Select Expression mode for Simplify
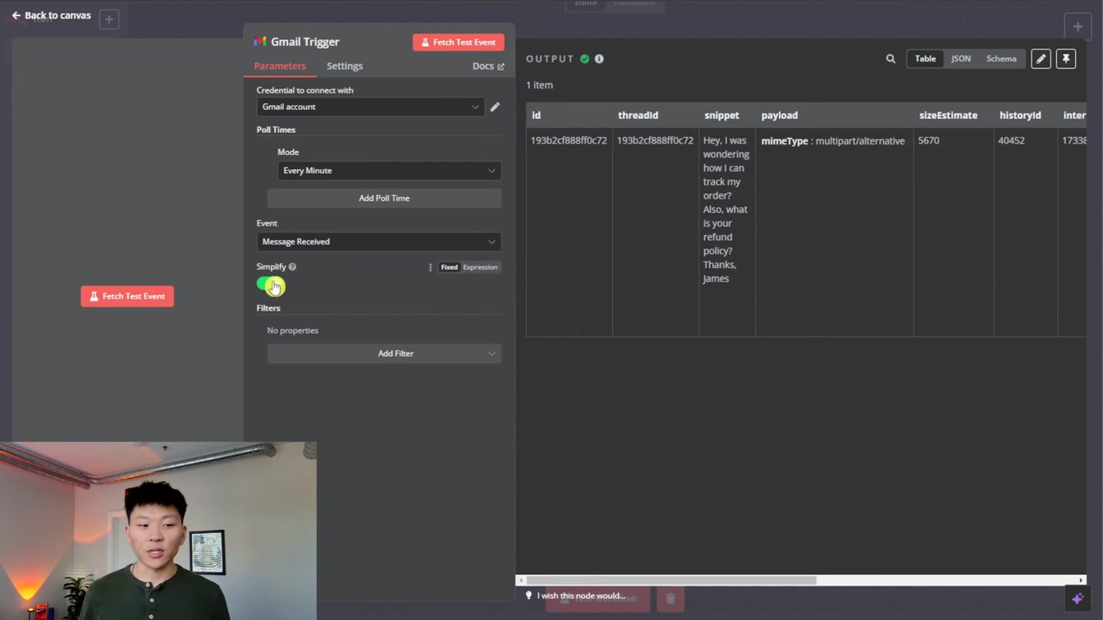This screenshot has height=620, width=1103. (480, 267)
